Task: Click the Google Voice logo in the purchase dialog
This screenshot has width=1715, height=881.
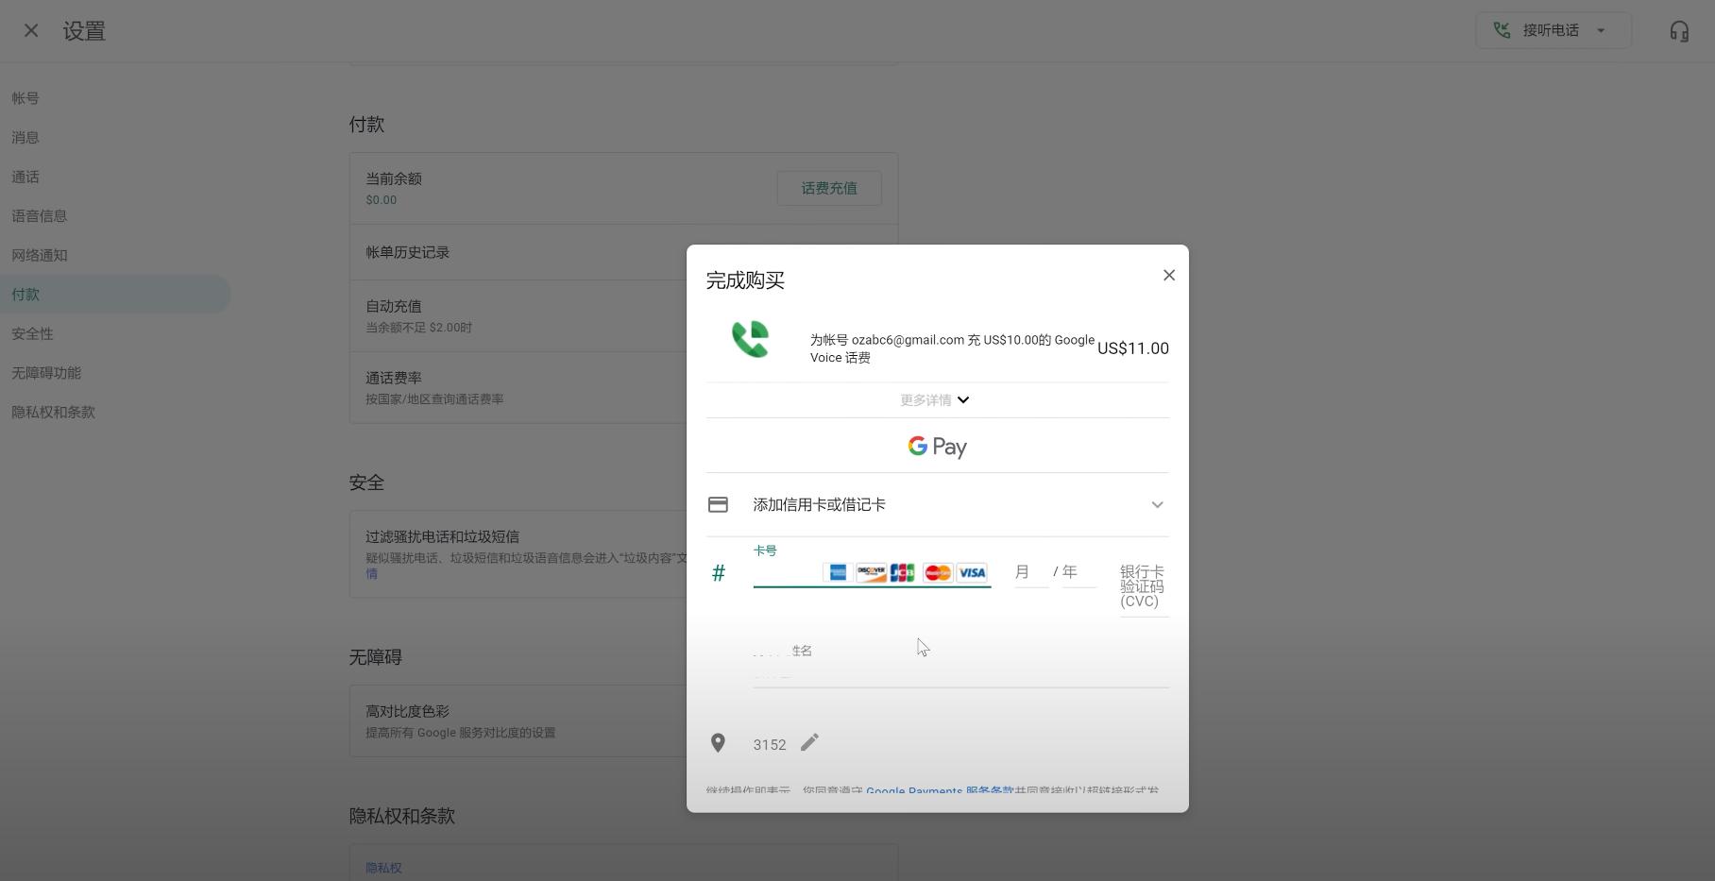Action: pos(751,340)
